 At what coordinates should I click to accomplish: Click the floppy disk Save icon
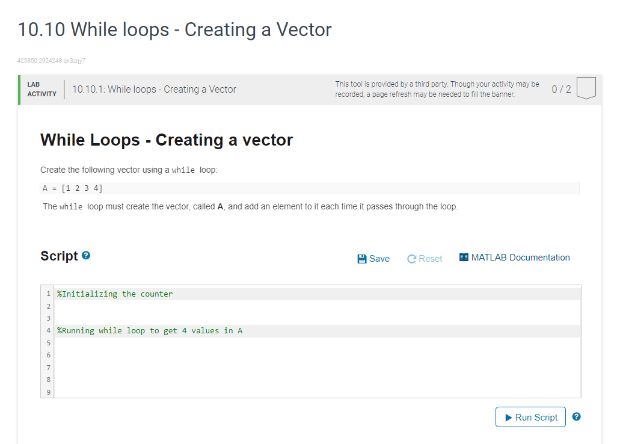pyautogui.click(x=362, y=259)
